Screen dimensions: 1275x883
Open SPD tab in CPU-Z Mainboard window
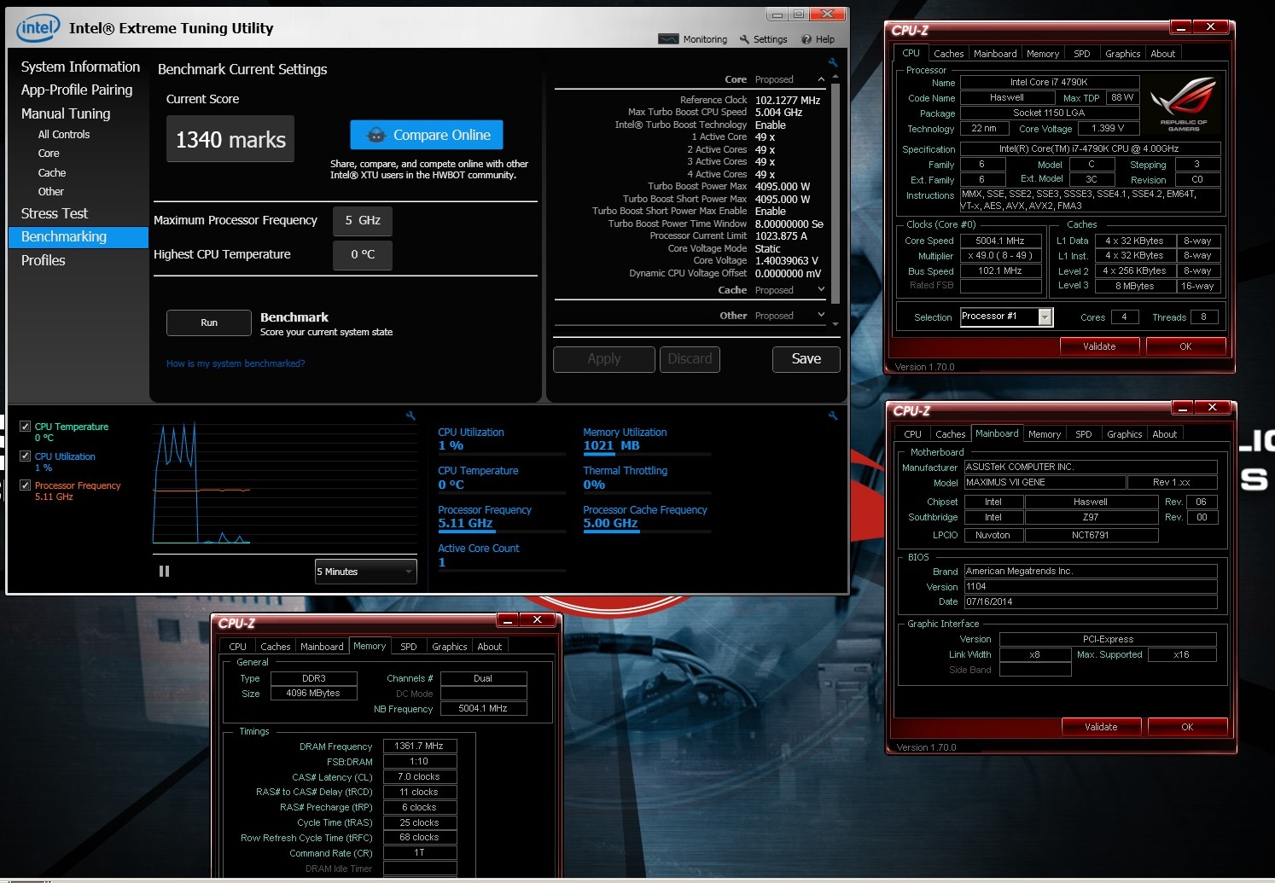1084,434
